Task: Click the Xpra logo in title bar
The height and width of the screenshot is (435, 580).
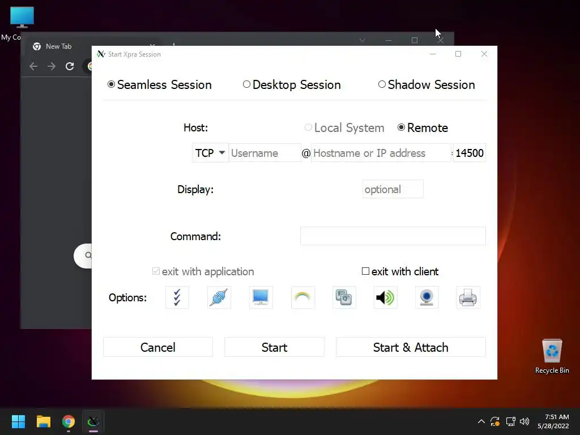Action: coord(101,54)
